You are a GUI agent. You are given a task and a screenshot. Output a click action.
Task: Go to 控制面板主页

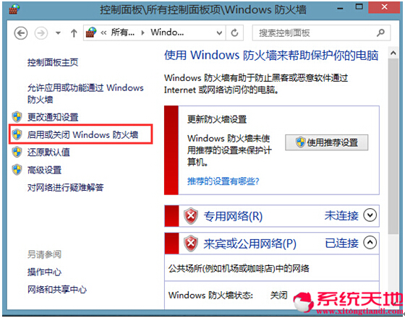[x=53, y=62]
